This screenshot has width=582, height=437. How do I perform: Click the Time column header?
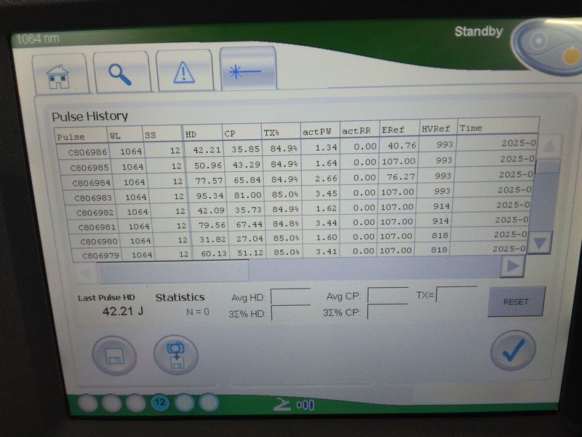point(498,127)
